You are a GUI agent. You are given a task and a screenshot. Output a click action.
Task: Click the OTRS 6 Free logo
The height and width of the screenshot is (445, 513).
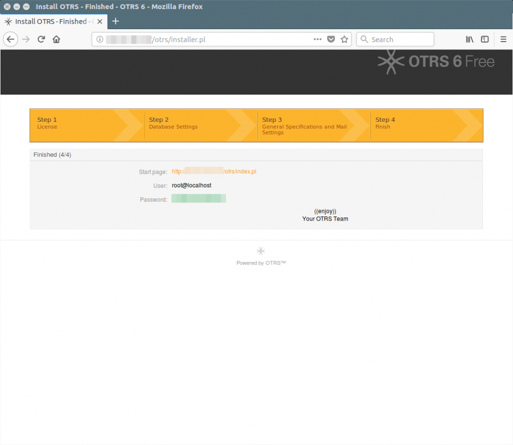tap(435, 62)
